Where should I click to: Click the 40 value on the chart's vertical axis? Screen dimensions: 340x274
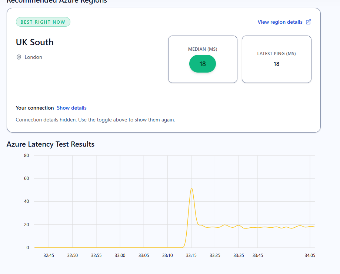(27, 201)
